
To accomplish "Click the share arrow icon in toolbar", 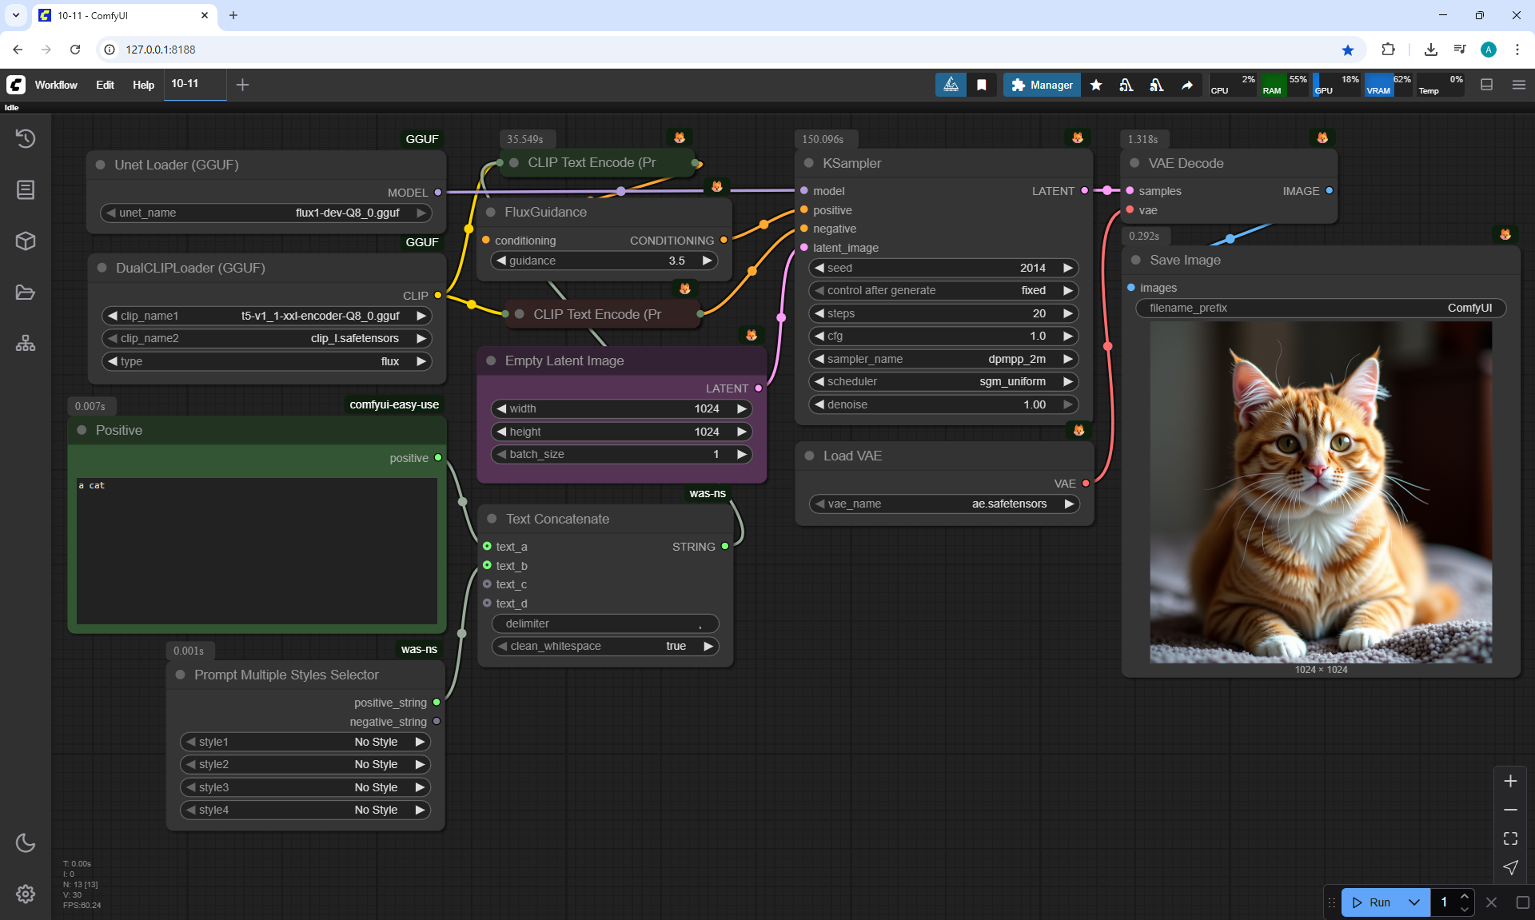I will [x=1187, y=85].
